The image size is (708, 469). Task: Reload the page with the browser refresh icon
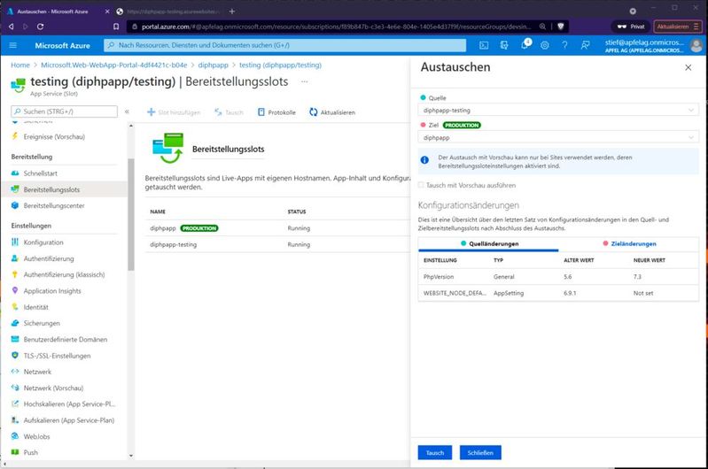tap(40, 27)
